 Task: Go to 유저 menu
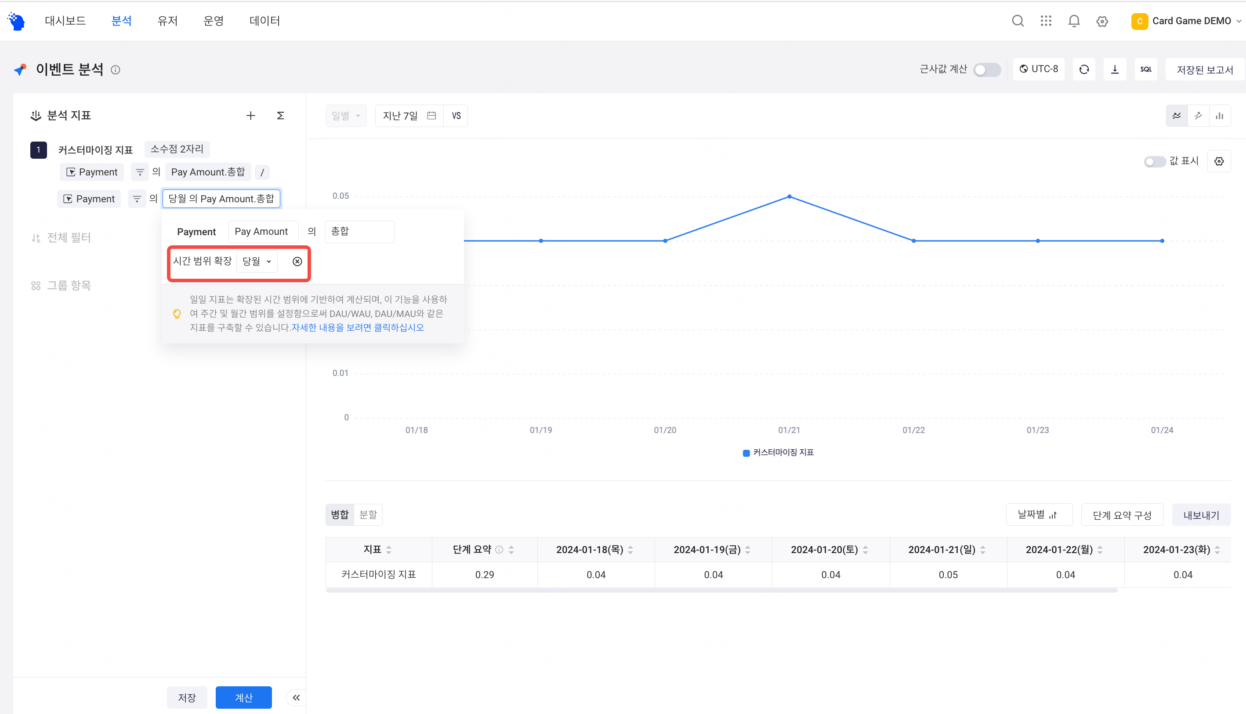[167, 21]
